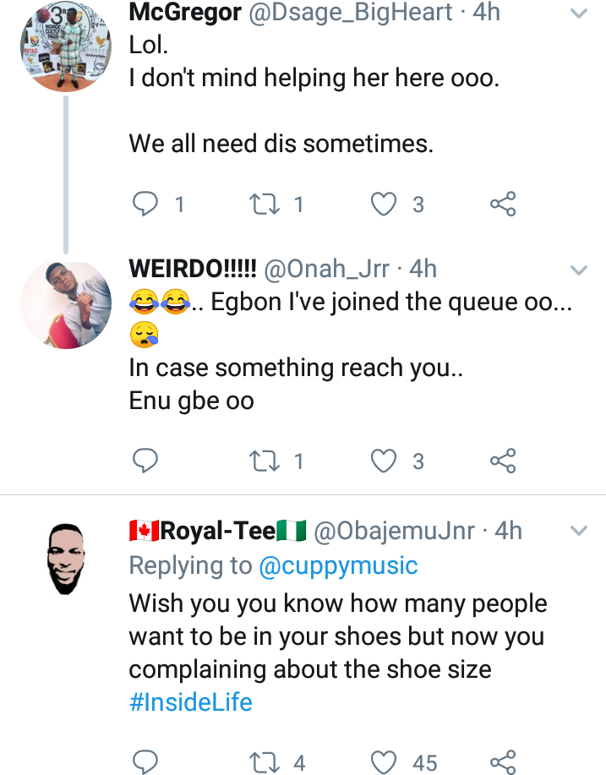The image size is (606, 775).
Task: Tap Royal-Tee's profile avatar
Action: [66, 558]
